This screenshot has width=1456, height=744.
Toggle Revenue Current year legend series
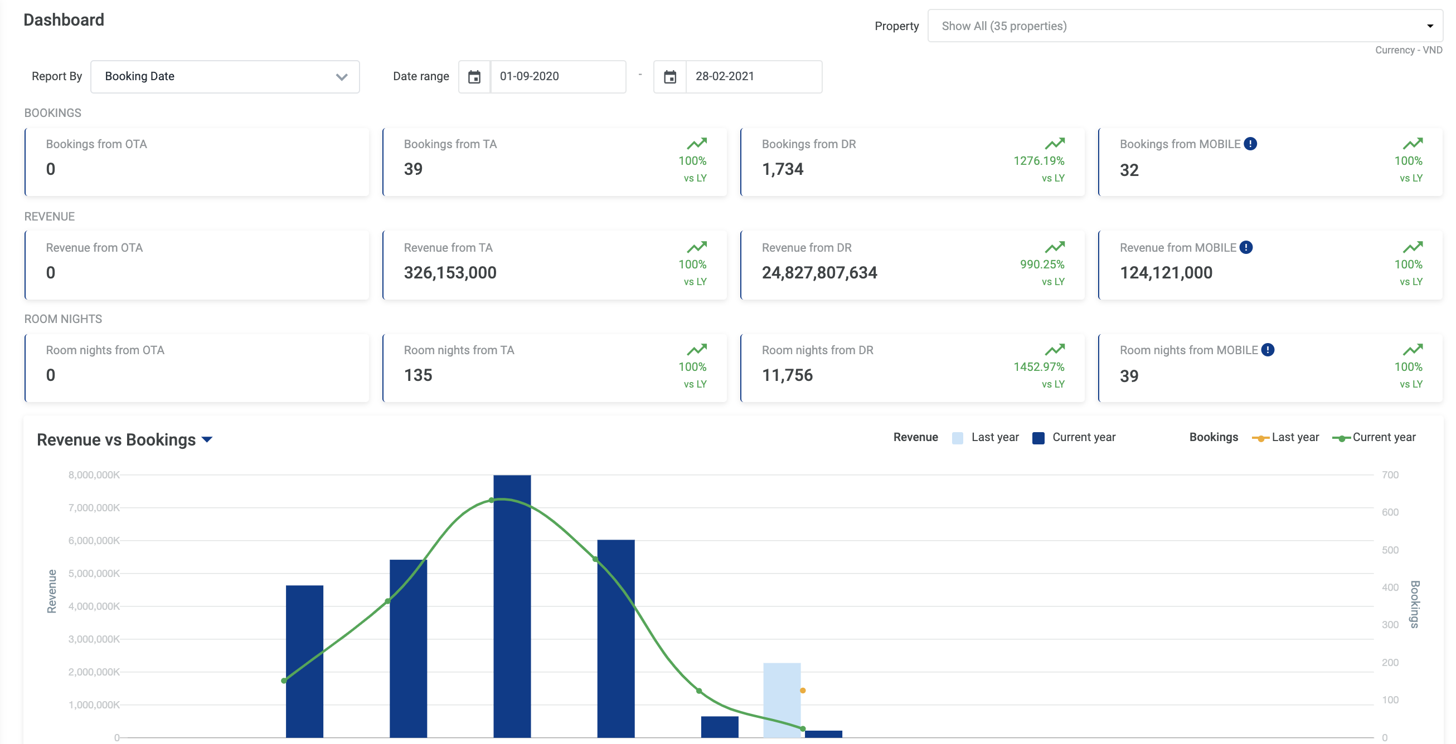click(1073, 438)
